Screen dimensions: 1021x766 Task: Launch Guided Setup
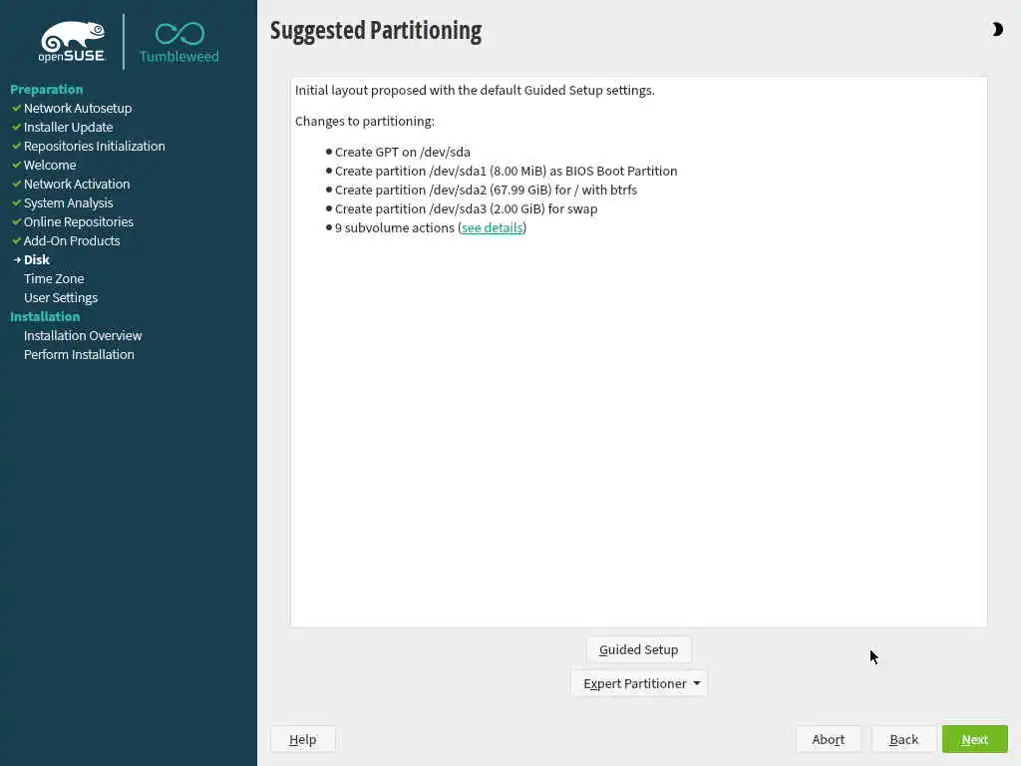click(x=638, y=649)
